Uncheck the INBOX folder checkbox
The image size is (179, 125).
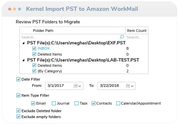[x=34, y=48]
